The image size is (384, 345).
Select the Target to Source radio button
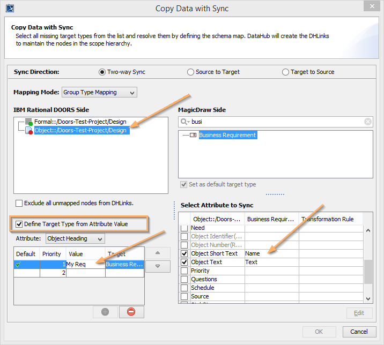coord(285,72)
